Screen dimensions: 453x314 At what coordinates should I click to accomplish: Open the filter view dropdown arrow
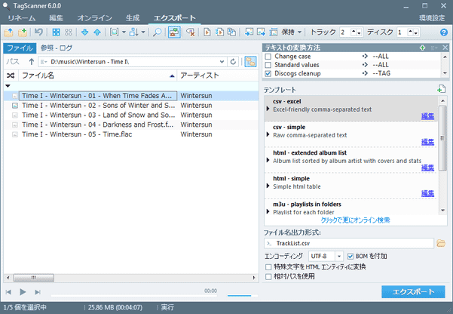coord(124,32)
